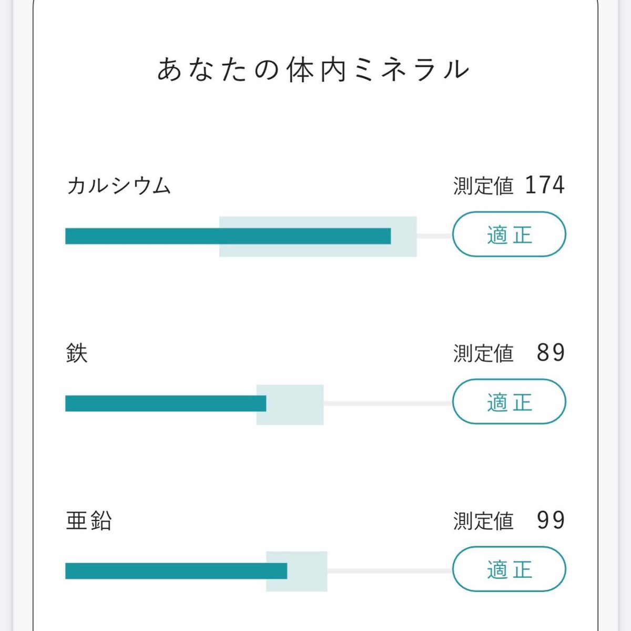
Task: Click the 亜鉛 mineral label
Action: click(x=89, y=520)
